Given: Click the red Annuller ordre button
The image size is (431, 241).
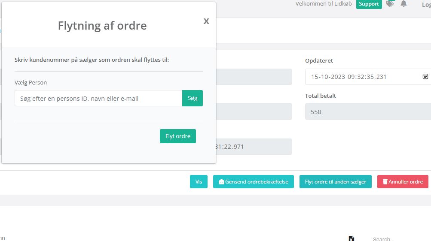Looking at the screenshot, I should (403, 181).
